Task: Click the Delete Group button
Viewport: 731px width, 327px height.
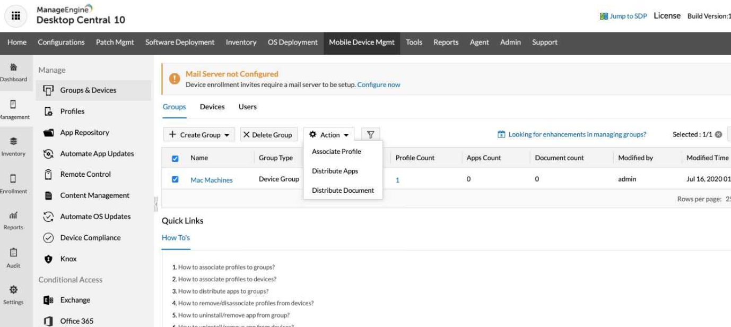Action: [x=267, y=135]
